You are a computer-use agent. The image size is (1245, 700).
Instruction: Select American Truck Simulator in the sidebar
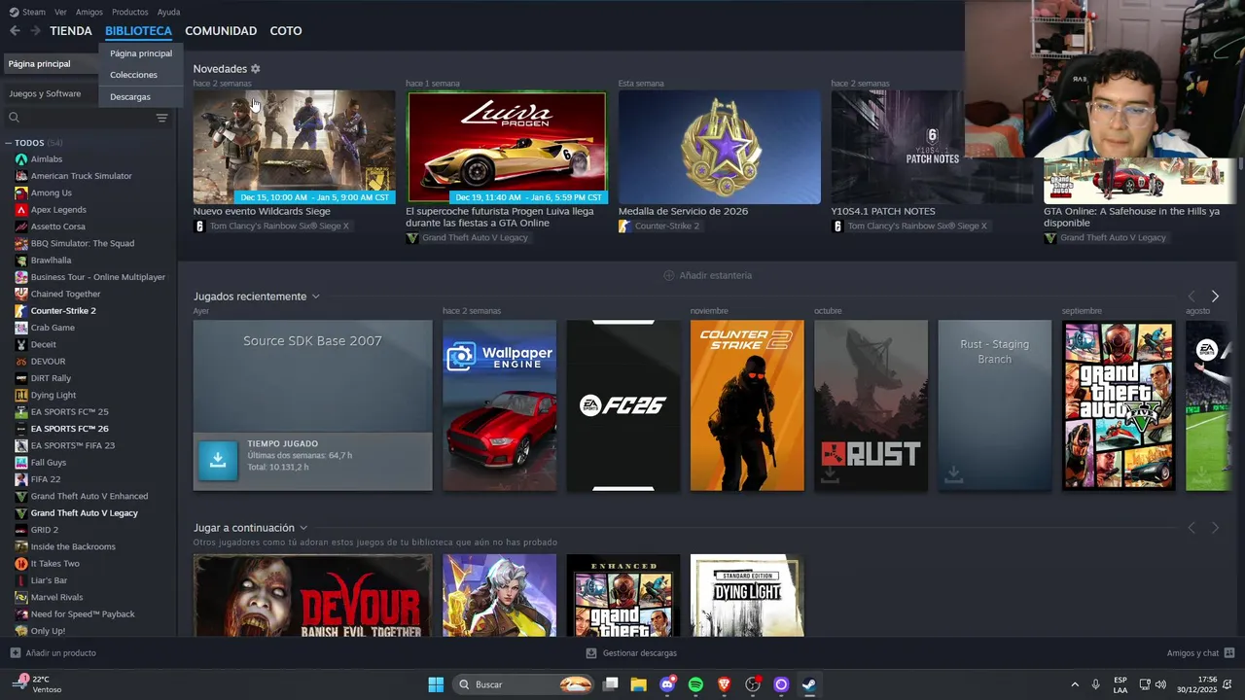click(82, 176)
